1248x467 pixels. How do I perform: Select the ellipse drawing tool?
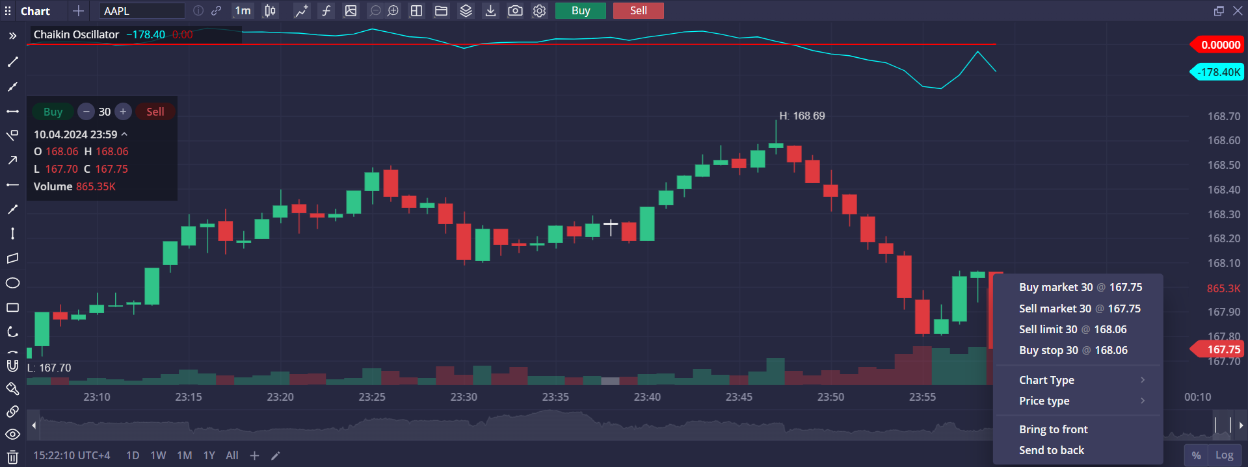[x=12, y=283]
